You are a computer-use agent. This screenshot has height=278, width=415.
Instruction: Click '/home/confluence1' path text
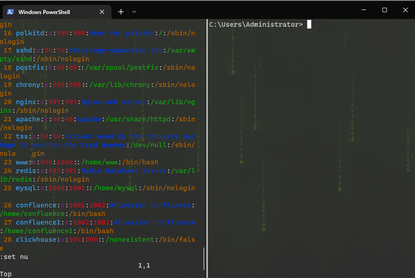(38, 231)
